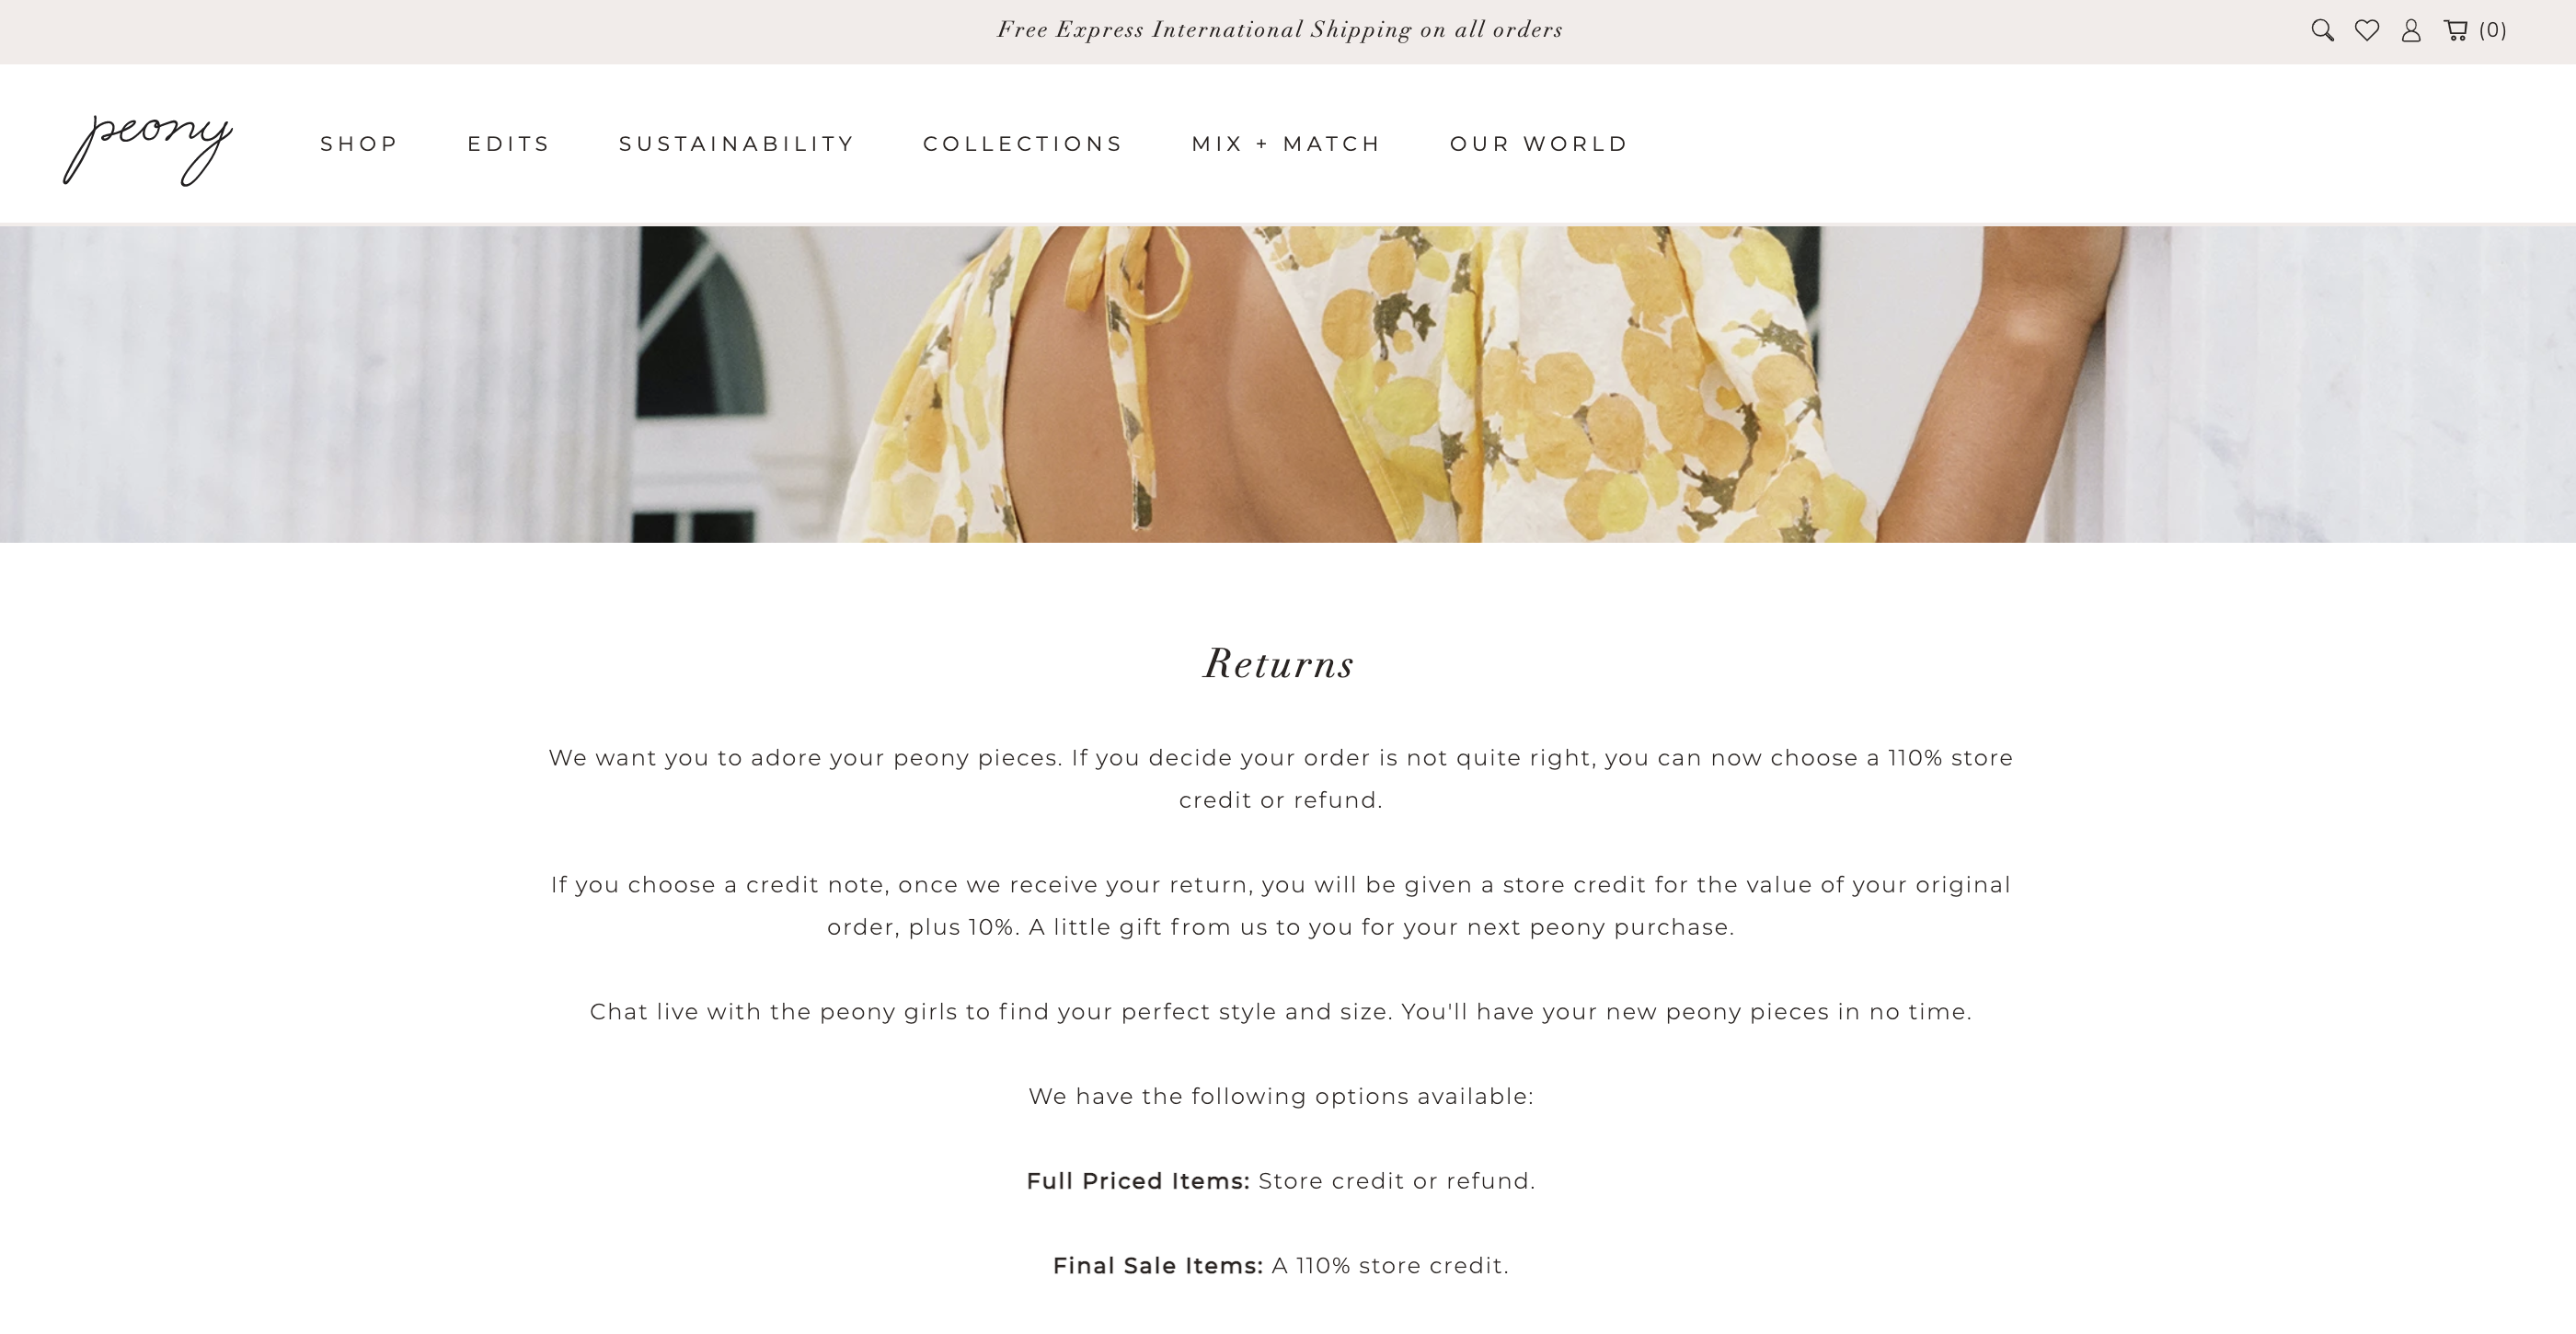
Task: Select OUR WORLD in navigation
Action: (1539, 144)
